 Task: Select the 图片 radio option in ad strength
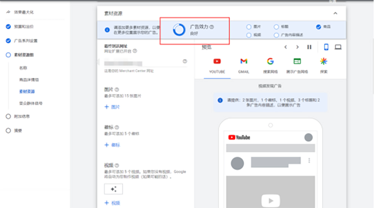coord(249,27)
